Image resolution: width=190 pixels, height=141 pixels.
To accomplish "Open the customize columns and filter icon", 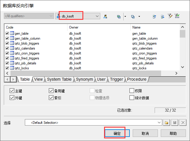I will (170, 16).
